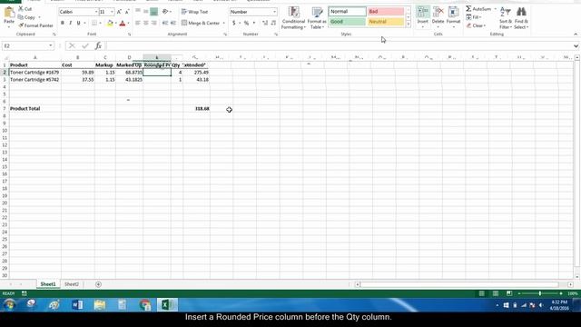
Task: Toggle bold formatting
Action: [63, 23]
